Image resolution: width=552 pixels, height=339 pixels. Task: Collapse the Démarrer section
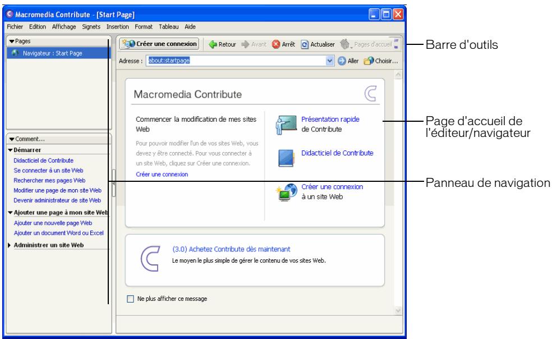point(10,150)
